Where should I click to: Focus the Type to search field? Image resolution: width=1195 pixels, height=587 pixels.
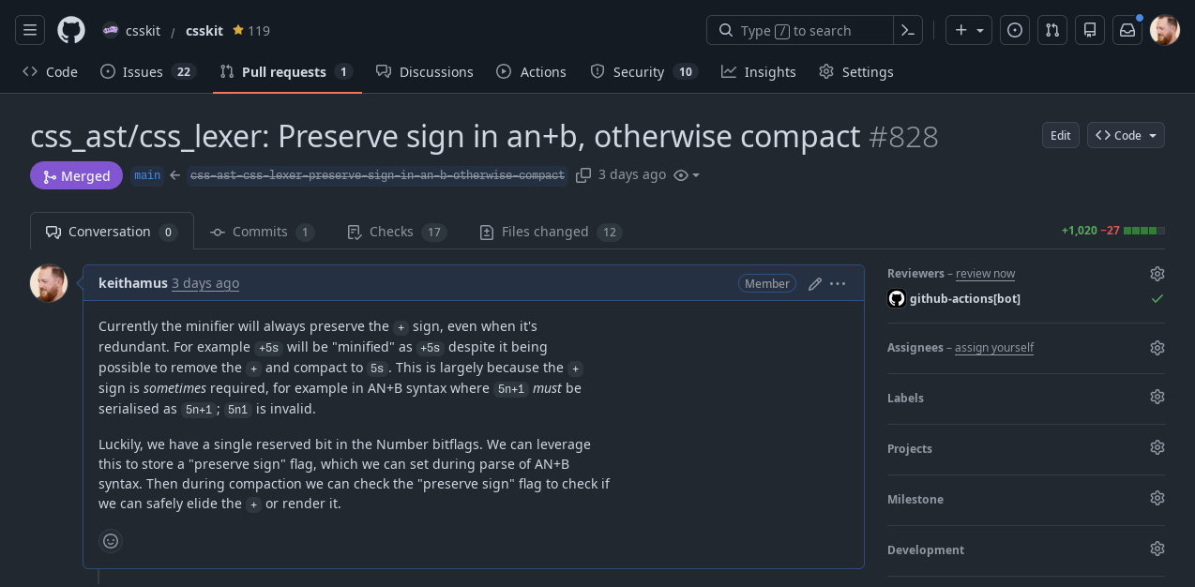(x=799, y=30)
